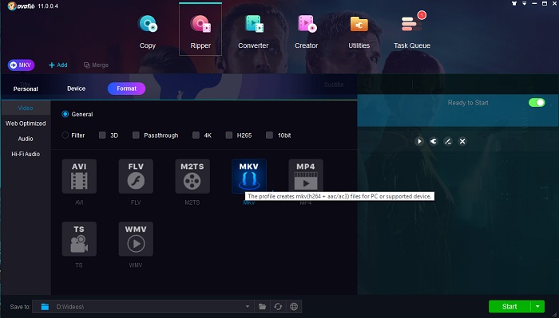Select the AVI format icon
This screenshot has width=559, height=318.
pyautogui.click(x=79, y=176)
